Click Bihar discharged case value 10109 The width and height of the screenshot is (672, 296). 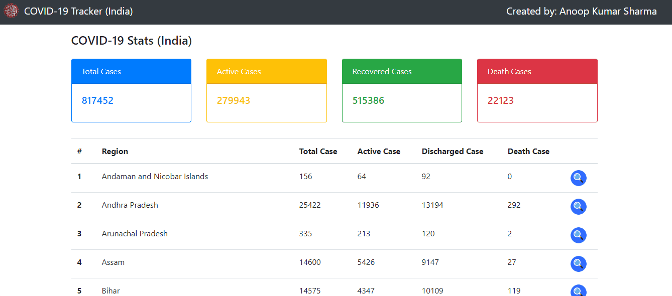[432, 291]
